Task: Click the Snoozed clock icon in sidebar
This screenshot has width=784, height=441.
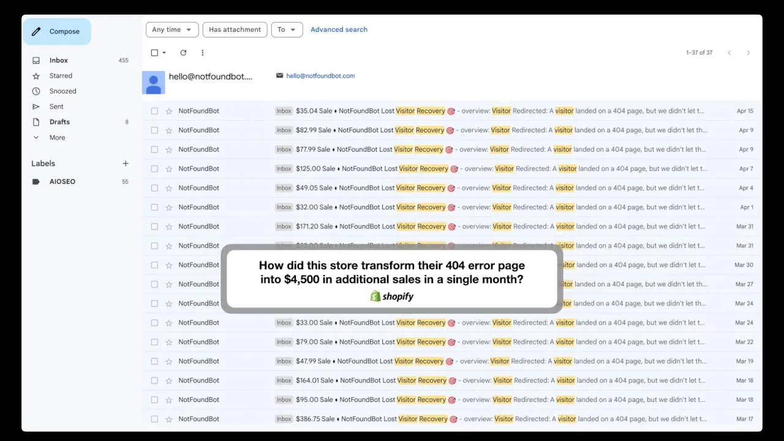Action: pyautogui.click(x=36, y=91)
